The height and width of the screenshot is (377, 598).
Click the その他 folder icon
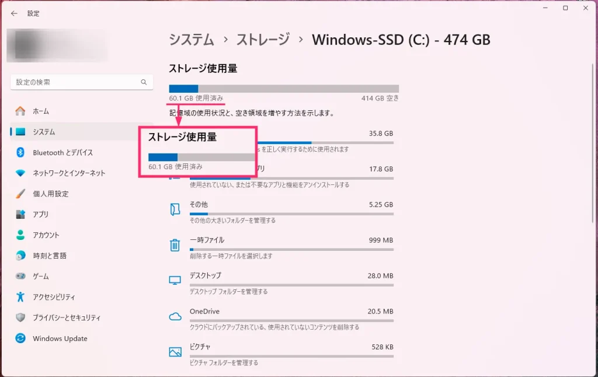(175, 210)
